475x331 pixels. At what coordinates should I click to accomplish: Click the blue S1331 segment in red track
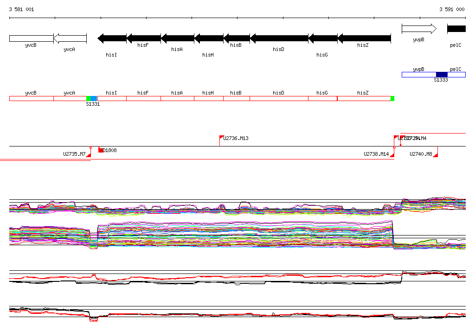[x=94, y=98]
